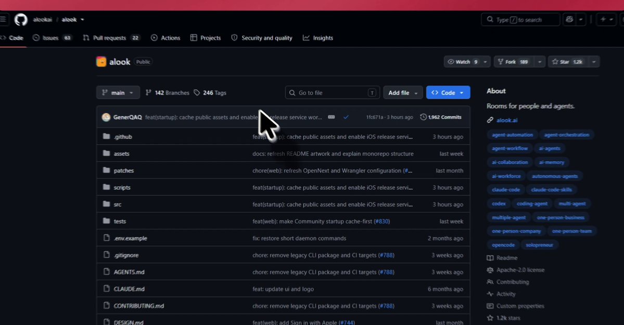Open the blue Code dropdown button

click(x=448, y=93)
